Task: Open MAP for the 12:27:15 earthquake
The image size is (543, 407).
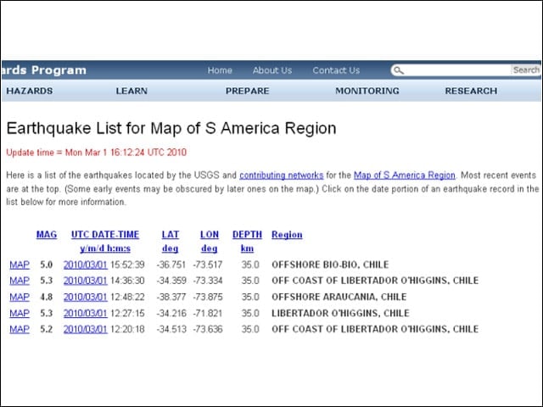Action: click(x=20, y=313)
